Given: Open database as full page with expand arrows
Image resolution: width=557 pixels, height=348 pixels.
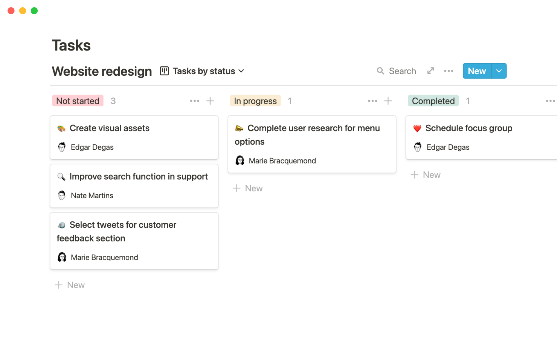Looking at the screenshot, I should pyautogui.click(x=431, y=71).
